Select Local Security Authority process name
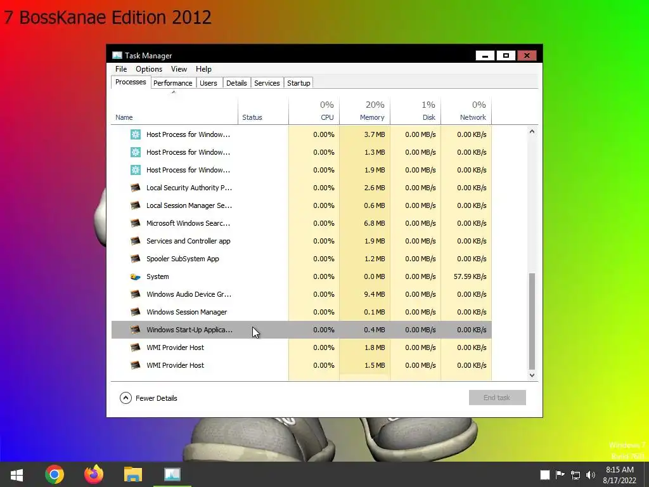 [189, 188]
